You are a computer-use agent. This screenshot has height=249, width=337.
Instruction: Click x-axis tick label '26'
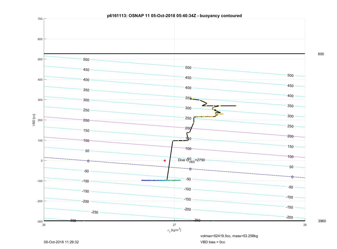click(x=44, y=225)
